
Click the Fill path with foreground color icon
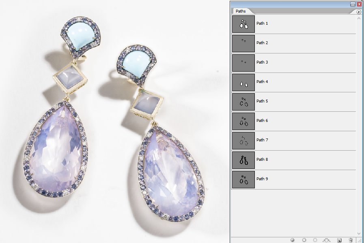click(293, 240)
